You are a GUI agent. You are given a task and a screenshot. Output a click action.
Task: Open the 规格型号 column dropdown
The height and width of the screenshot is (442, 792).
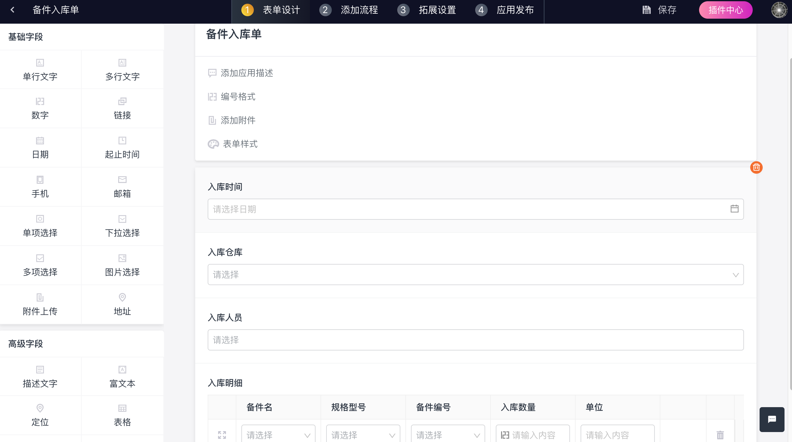pos(363,435)
